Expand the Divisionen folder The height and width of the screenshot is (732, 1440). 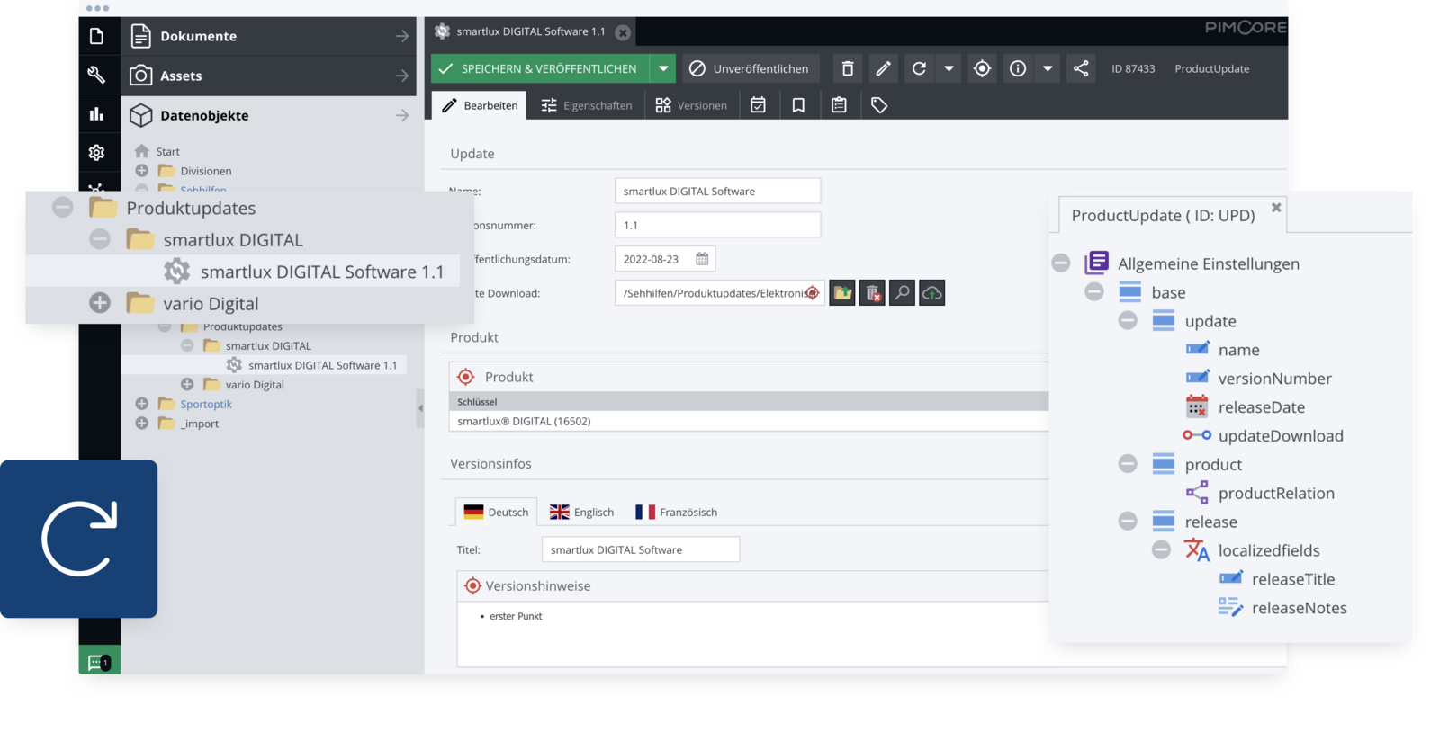142,171
